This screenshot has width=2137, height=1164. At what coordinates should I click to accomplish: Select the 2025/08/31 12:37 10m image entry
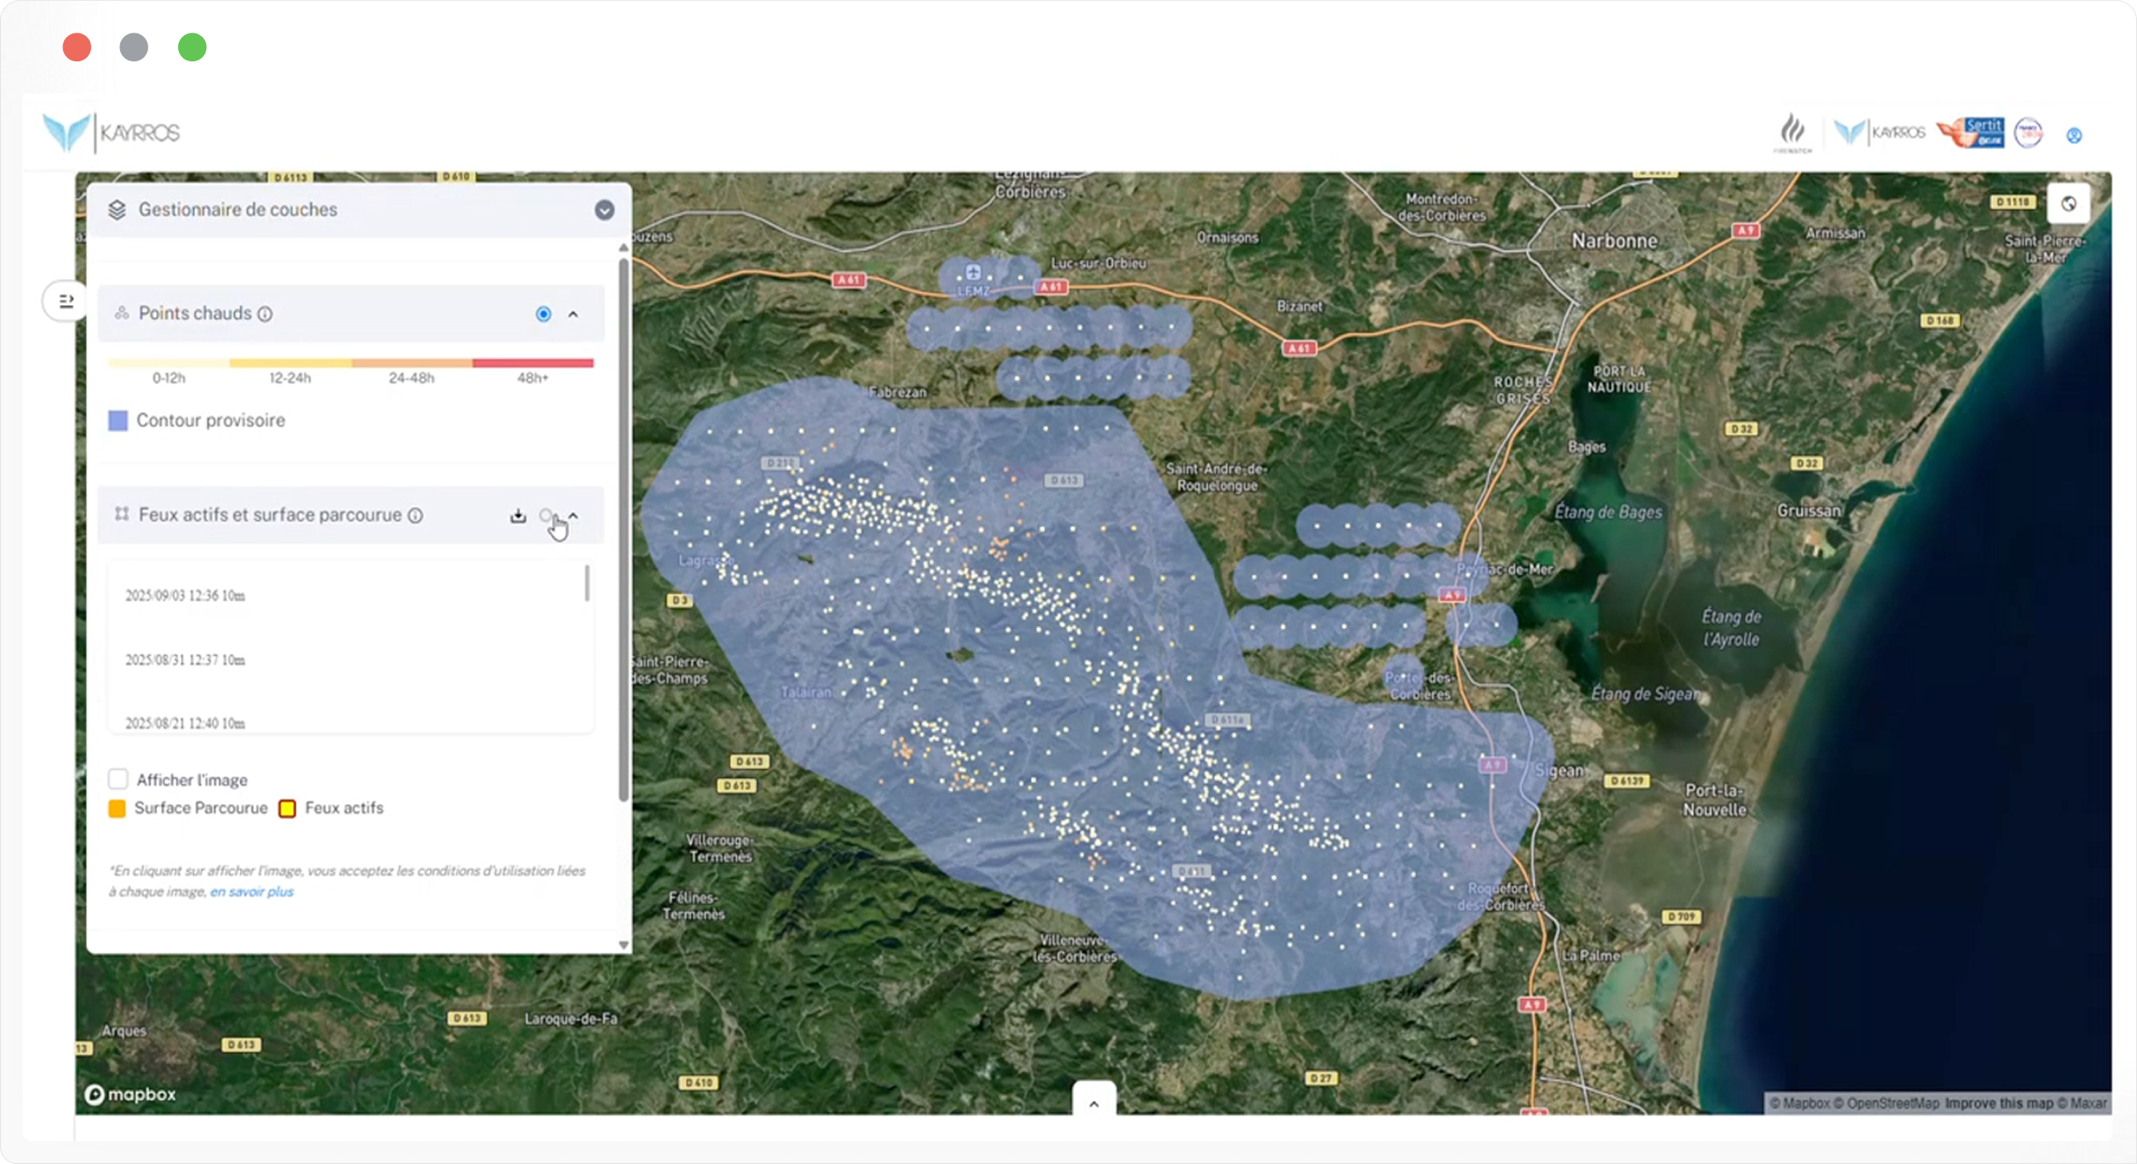pyautogui.click(x=185, y=660)
